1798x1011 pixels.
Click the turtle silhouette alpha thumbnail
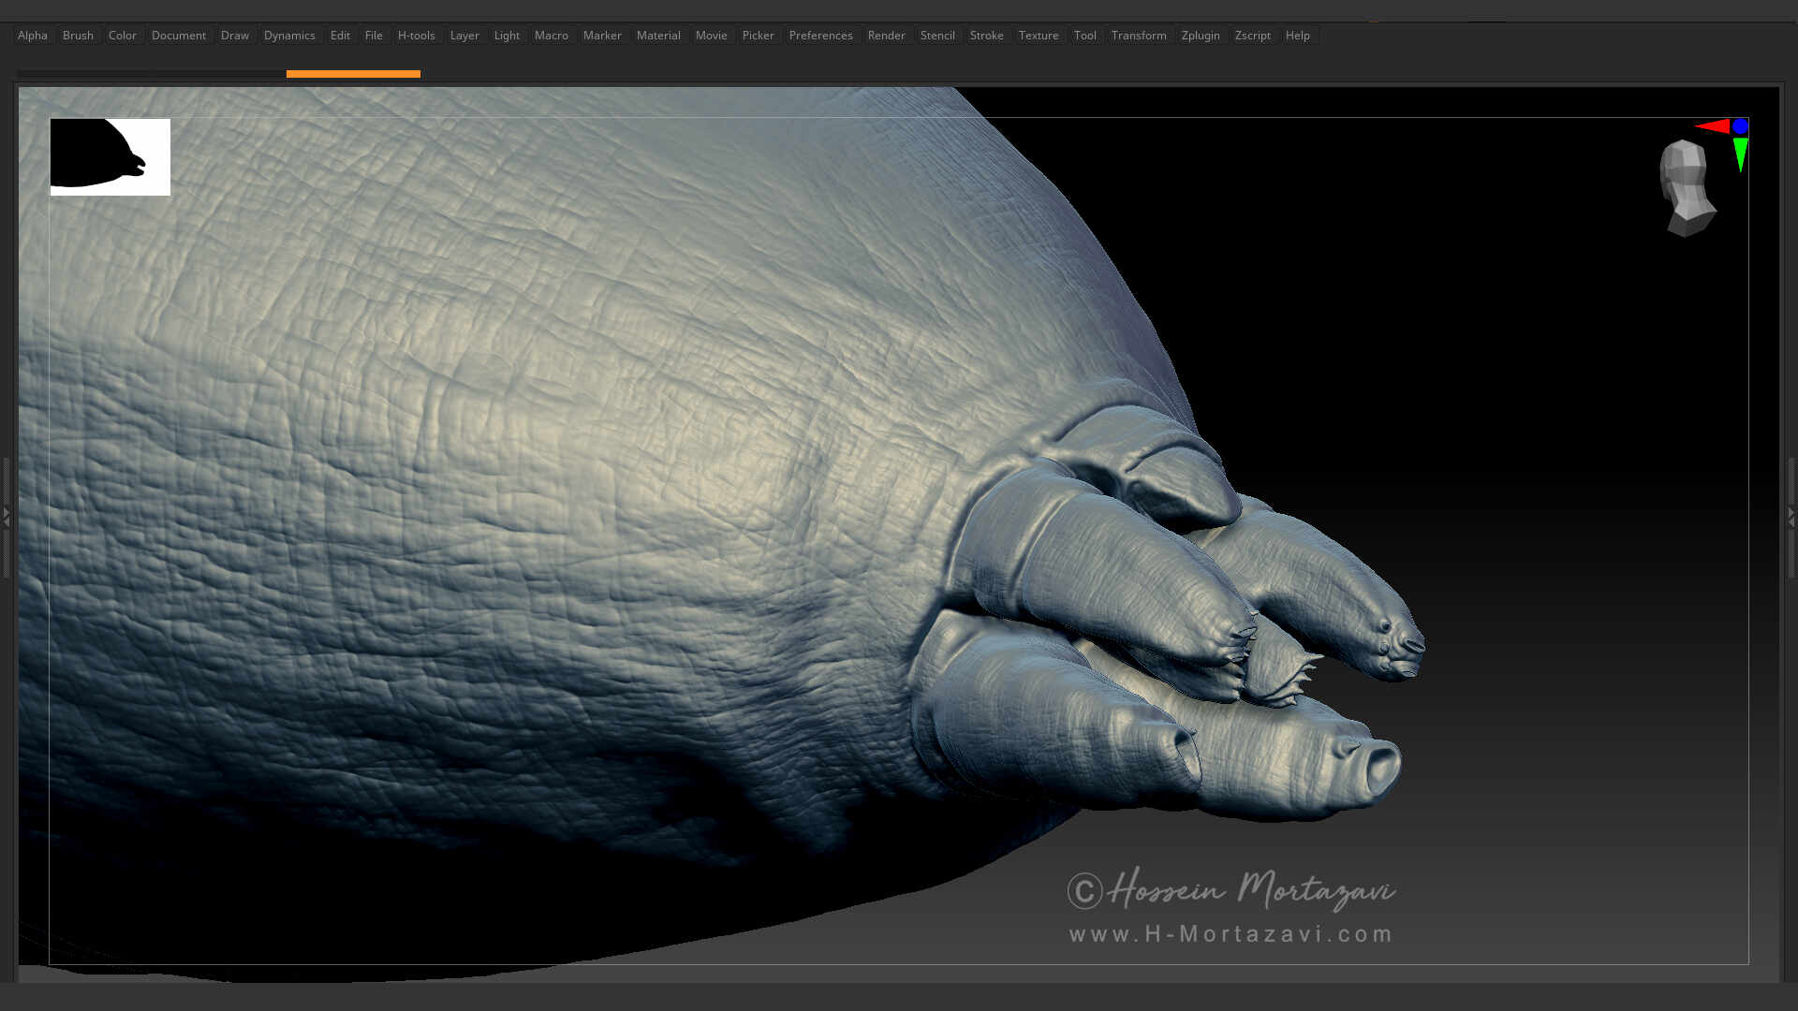coord(110,157)
